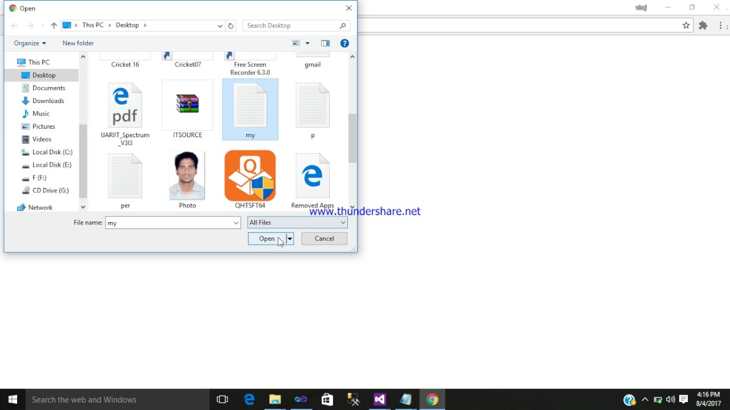Screen dimensions: 730x410
Task: Open Videos in navigation pane
Action: pos(42,139)
